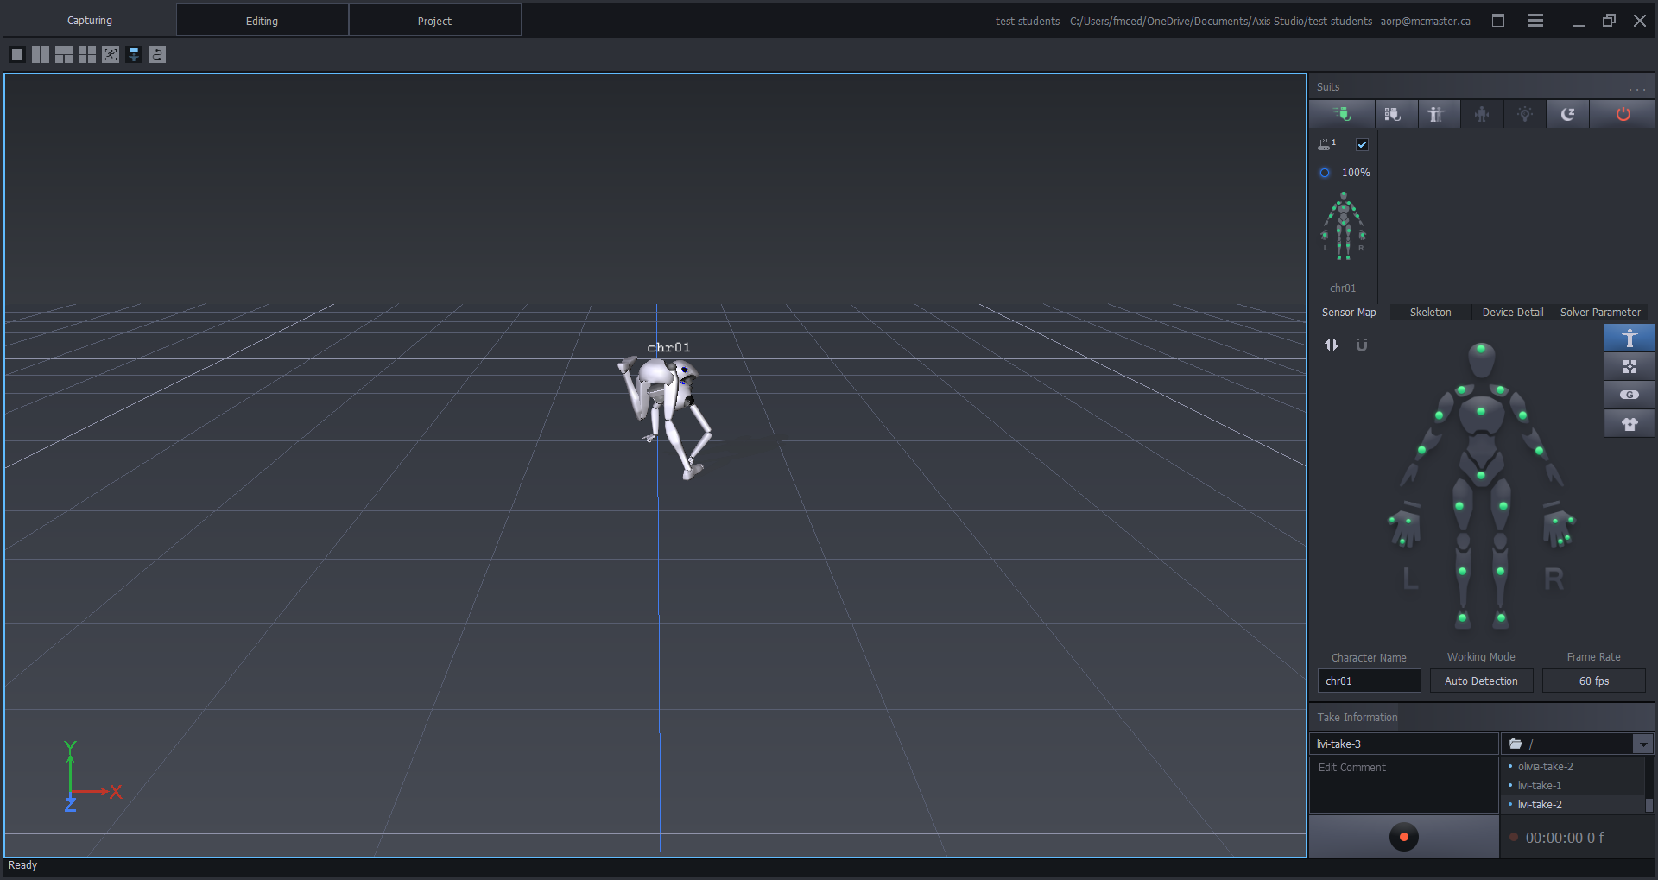Open the hamburger main menu
Screen dimensions: 1658x880
tap(1535, 21)
